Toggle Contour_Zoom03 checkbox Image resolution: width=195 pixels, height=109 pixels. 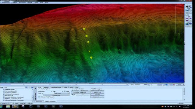click(x=4, y=92)
